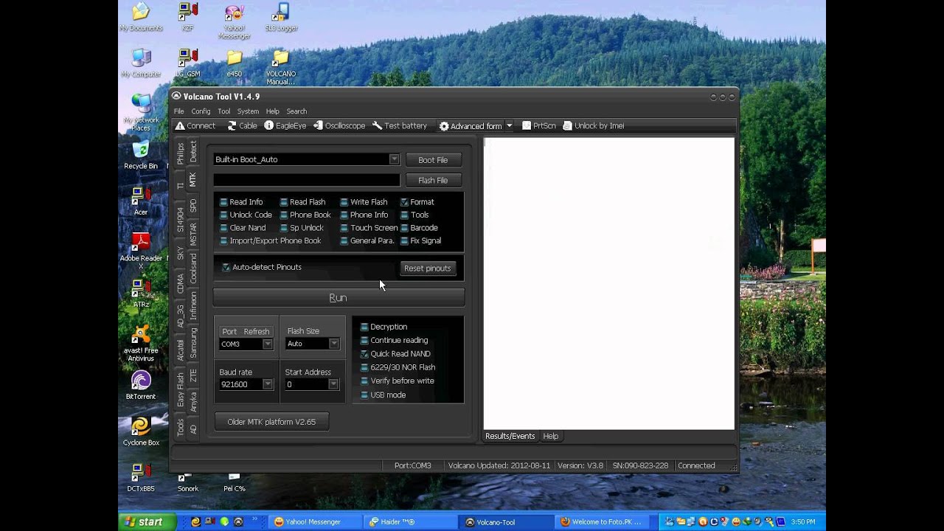
Task: Click Older MTK platform V2.65 button
Action: click(271, 422)
